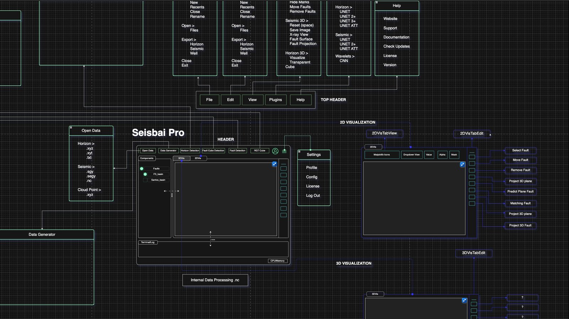Click collapse icon on Open Data panel

pos(71,127)
